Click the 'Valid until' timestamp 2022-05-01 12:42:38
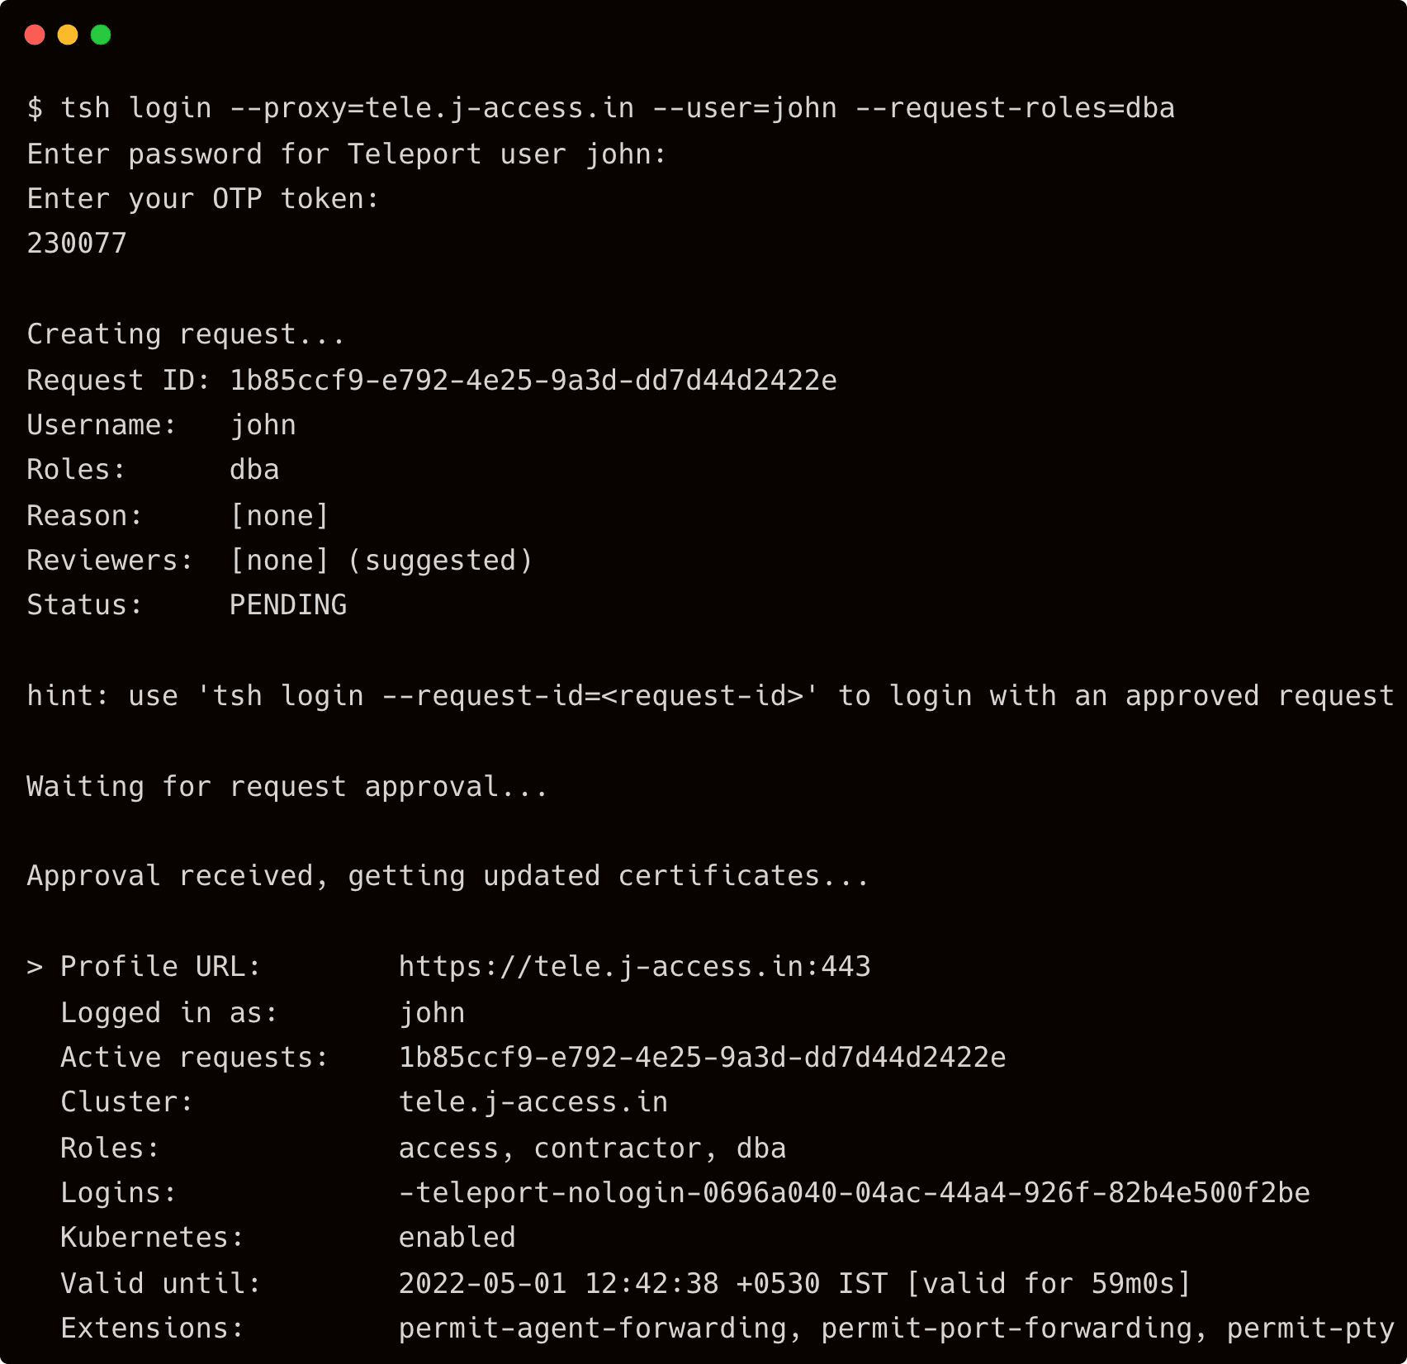This screenshot has width=1407, height=1364. pos(559,1284)
